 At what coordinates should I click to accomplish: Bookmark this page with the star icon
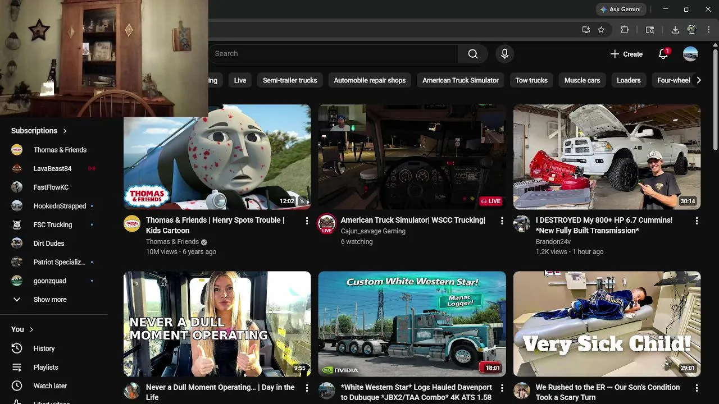click(602, 30)
